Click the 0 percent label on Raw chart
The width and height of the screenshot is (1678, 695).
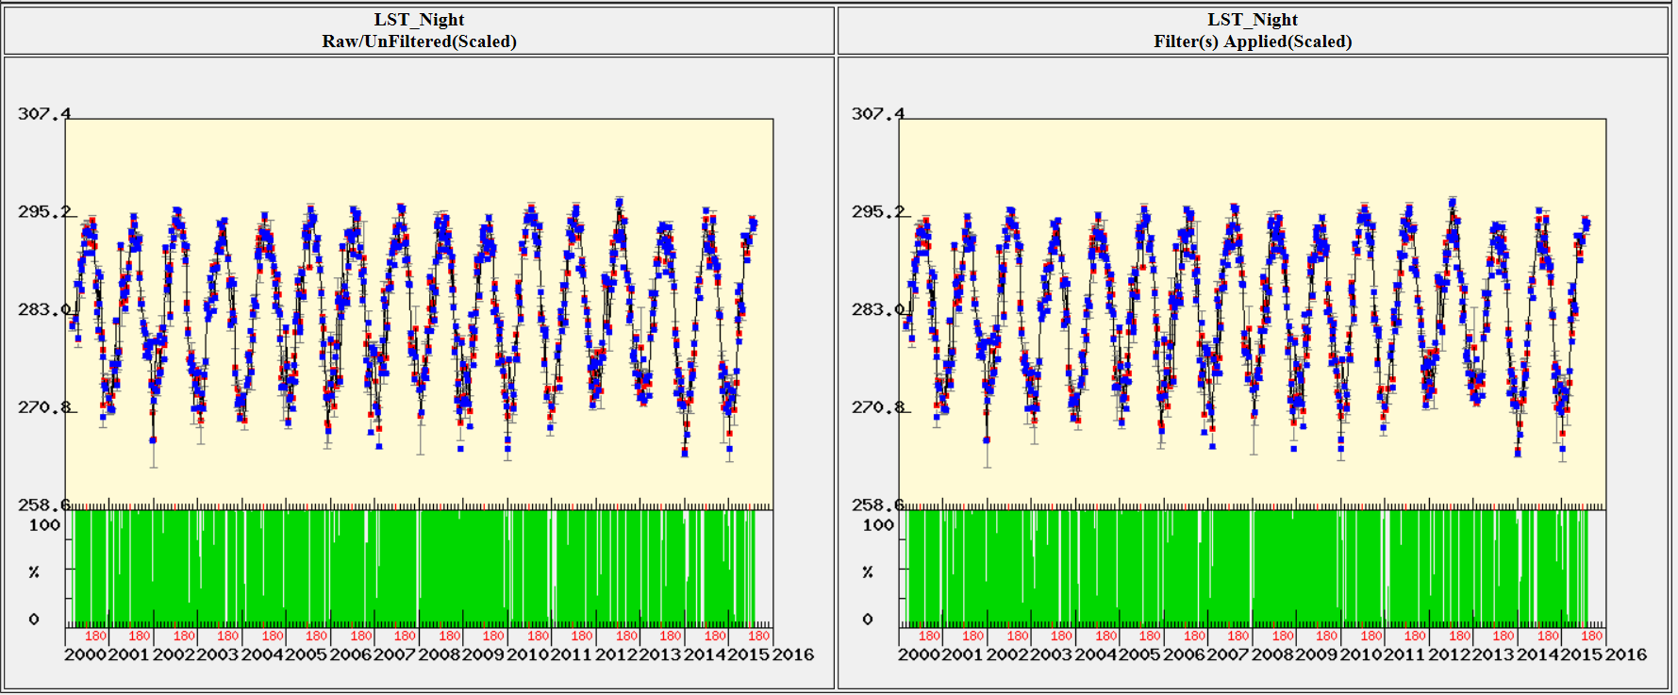(34, 620)
